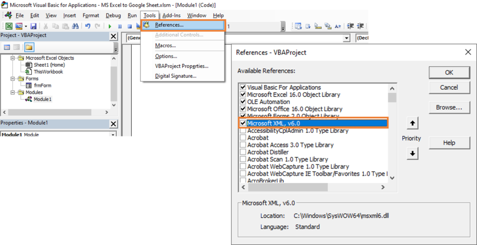Check AccessibilityCplAdmin 1.0 Type Library
The height and width of the screenshot is (245, 477).
point(243,130)
